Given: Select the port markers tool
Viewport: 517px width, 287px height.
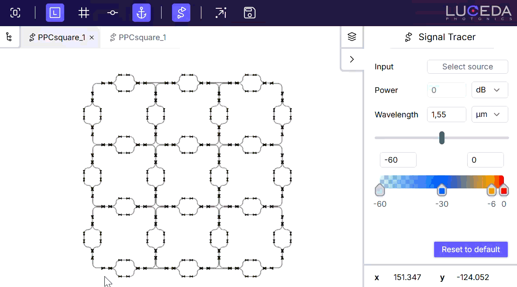Looking at the screenshot, I should point(112,13).
